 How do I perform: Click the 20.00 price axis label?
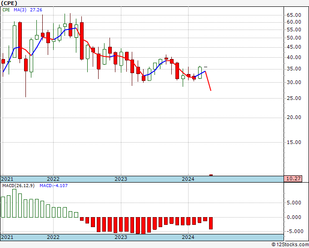[294, 117]
